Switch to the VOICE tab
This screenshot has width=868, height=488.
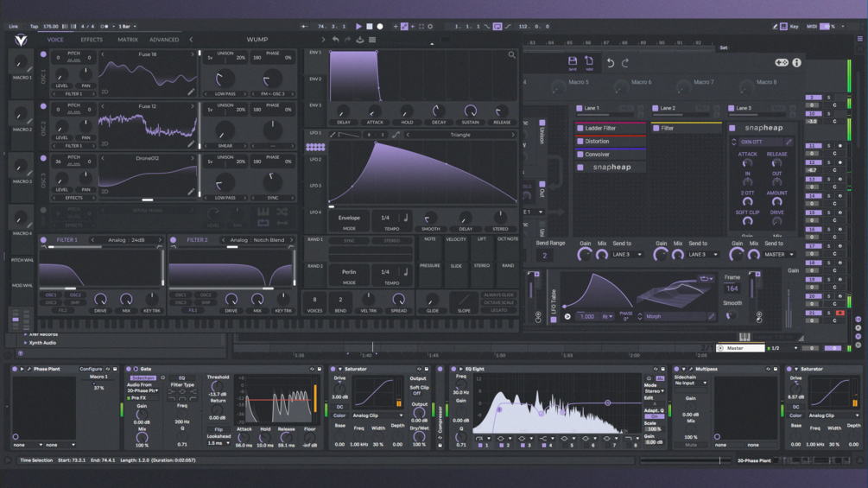[x=55, y=40]
